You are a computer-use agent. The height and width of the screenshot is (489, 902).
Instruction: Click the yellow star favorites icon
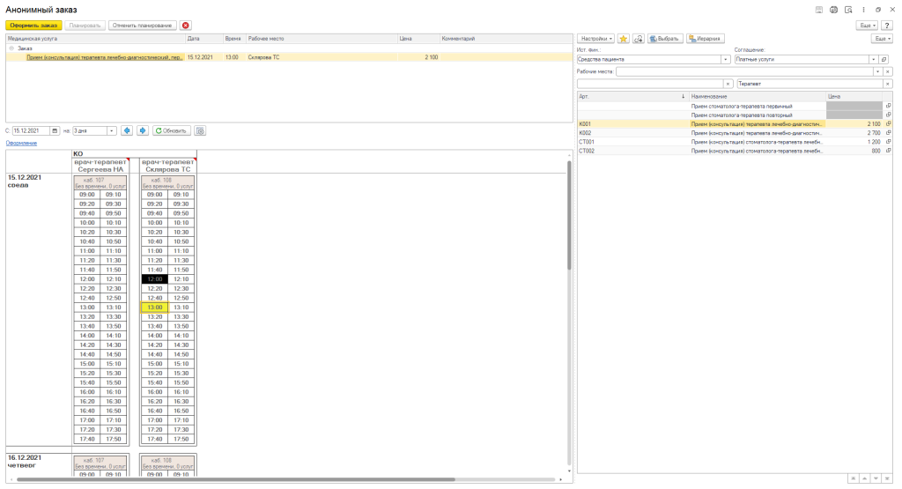623,39
